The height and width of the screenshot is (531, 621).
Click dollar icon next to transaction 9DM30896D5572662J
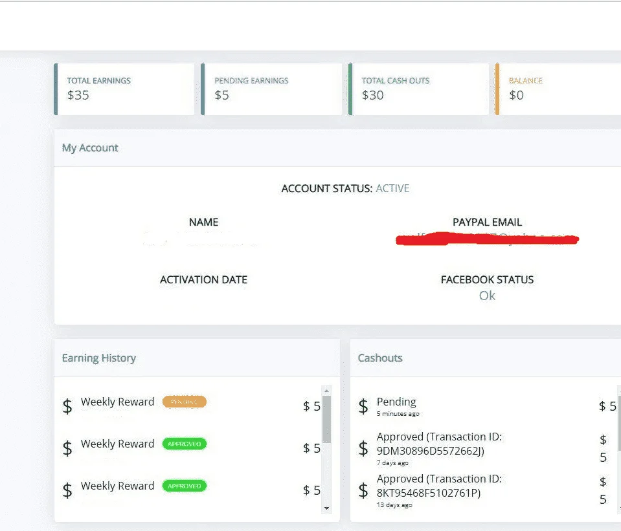pos(363,448)
